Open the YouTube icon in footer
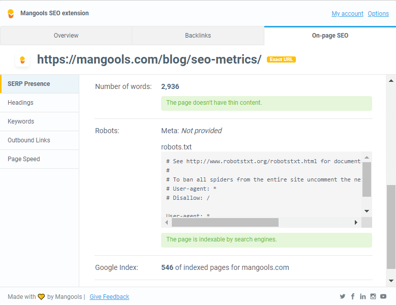The width and height of the screenshot is (396, 305). 383,296
